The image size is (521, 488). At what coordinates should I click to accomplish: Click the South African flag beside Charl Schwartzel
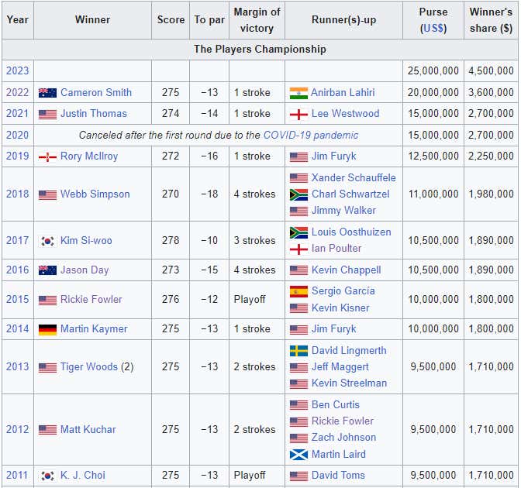(298, 194)
